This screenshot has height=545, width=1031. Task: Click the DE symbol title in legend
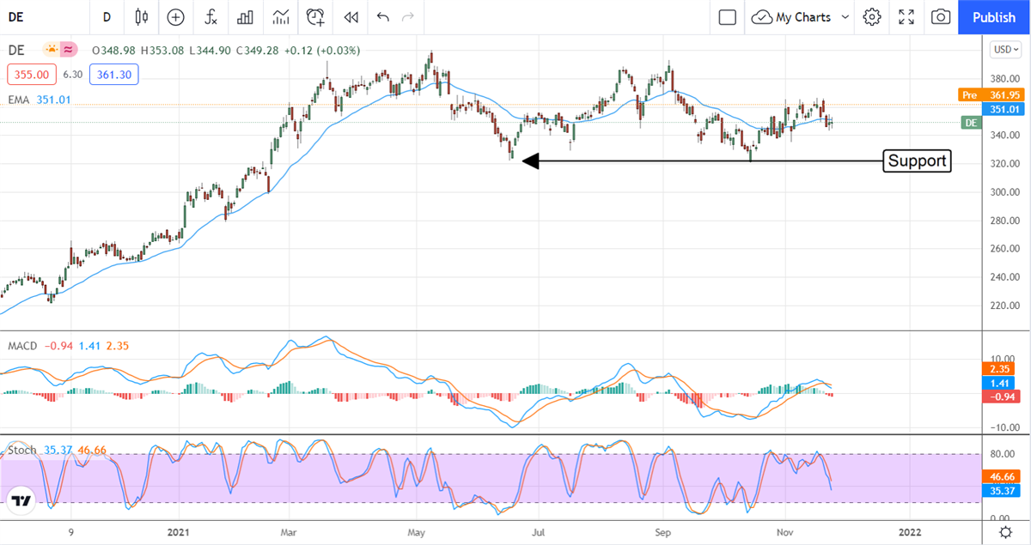coord(16,50)
